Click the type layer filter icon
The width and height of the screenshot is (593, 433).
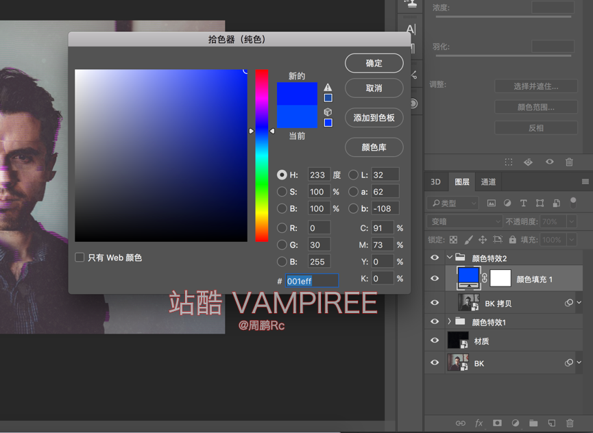523,203
